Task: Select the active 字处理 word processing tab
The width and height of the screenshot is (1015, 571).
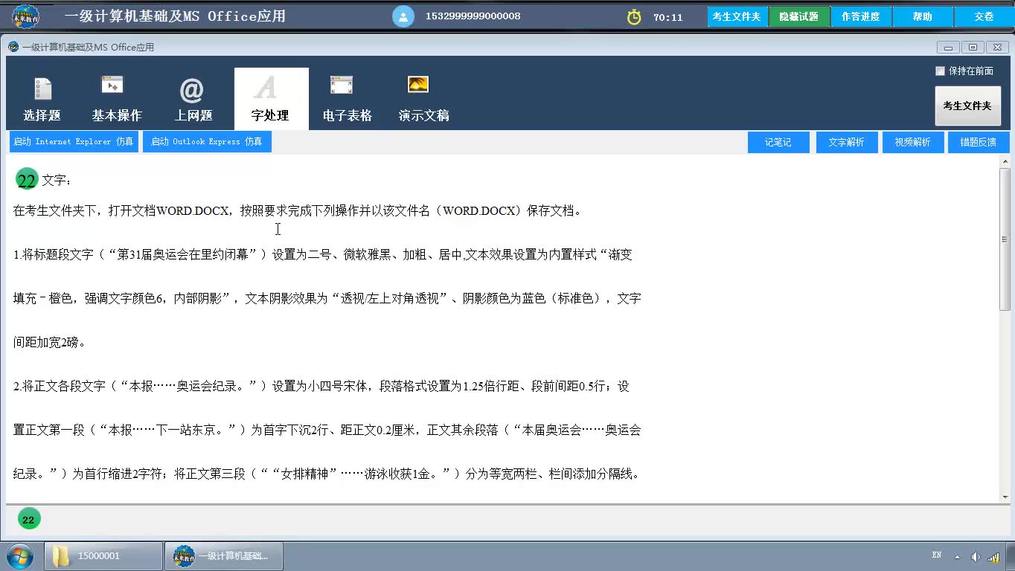Action: (271, 97)
